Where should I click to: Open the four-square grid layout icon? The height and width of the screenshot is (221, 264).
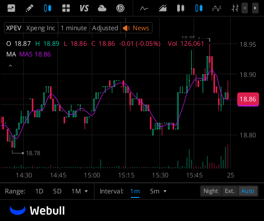[x=66, y=8]
